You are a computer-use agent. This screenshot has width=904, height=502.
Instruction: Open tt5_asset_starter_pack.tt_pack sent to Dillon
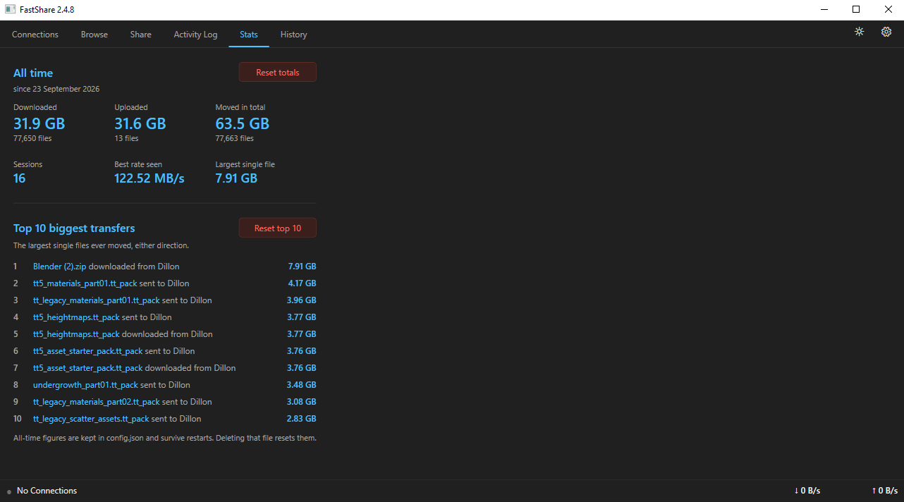pyautogui.click(x=88, y=351)
